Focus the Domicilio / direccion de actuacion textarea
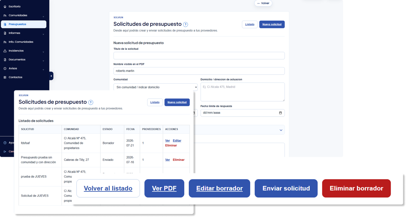The width and height of the screenshot is (406, 217). (243, 92)
